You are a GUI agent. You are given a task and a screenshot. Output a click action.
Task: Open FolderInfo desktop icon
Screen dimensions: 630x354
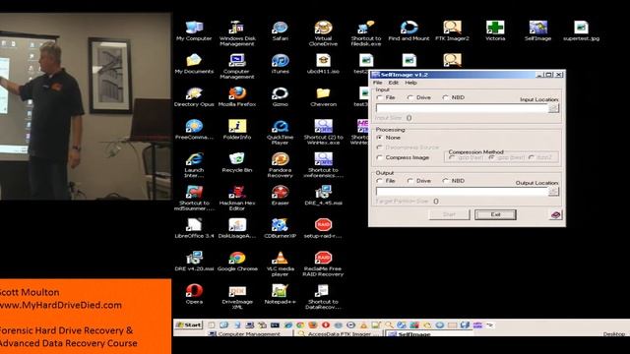(237, 130)
